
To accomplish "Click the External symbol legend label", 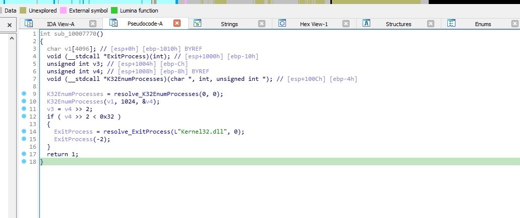I will pyautogui.click(x=88, y=11).
